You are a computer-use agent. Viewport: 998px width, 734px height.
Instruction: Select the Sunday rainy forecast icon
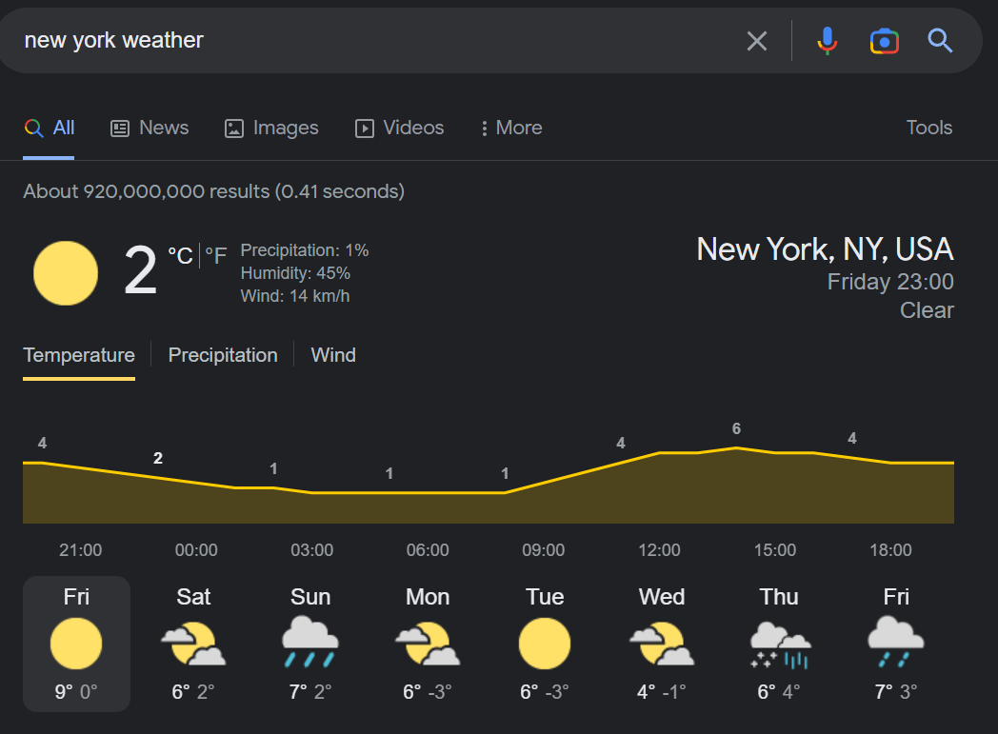click(309, 642)
